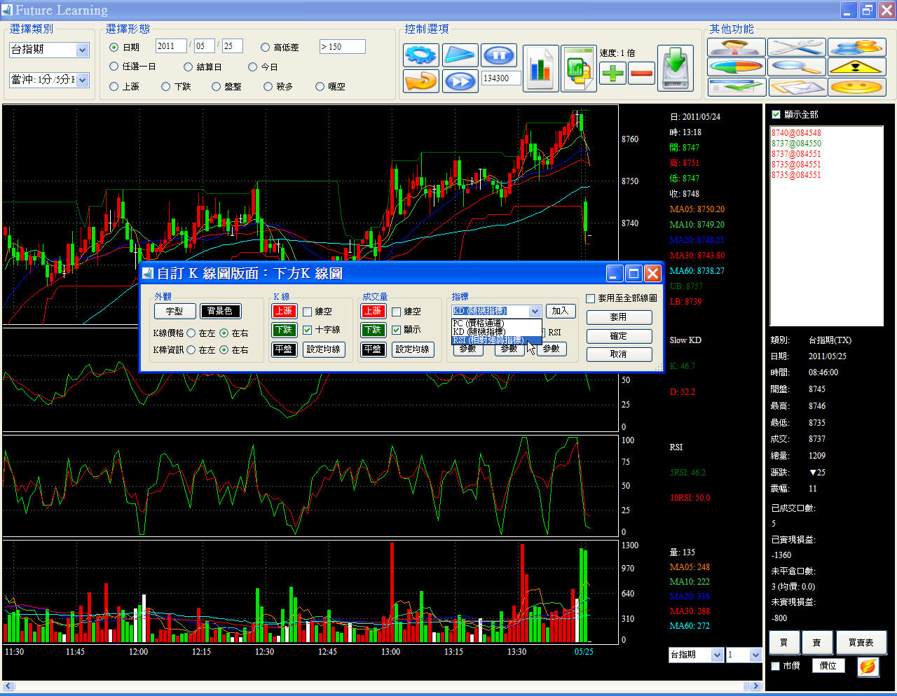The width and height of the screenshot is (897, 696).
Task: Cancel the dialog with 取消
Action: (619, 354)
